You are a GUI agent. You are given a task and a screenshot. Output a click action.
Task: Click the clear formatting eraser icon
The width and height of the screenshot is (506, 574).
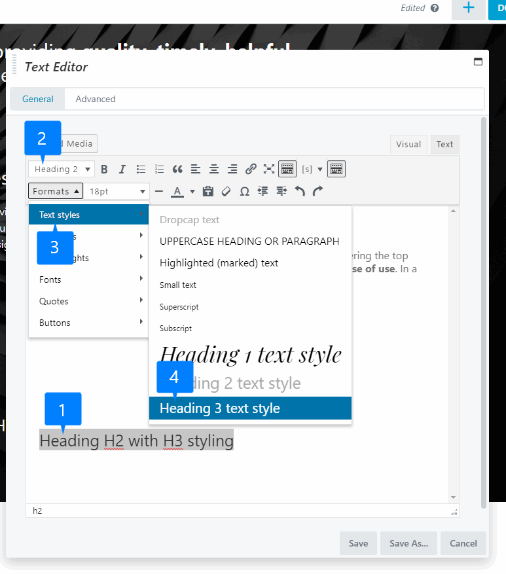tap(226, 191)
